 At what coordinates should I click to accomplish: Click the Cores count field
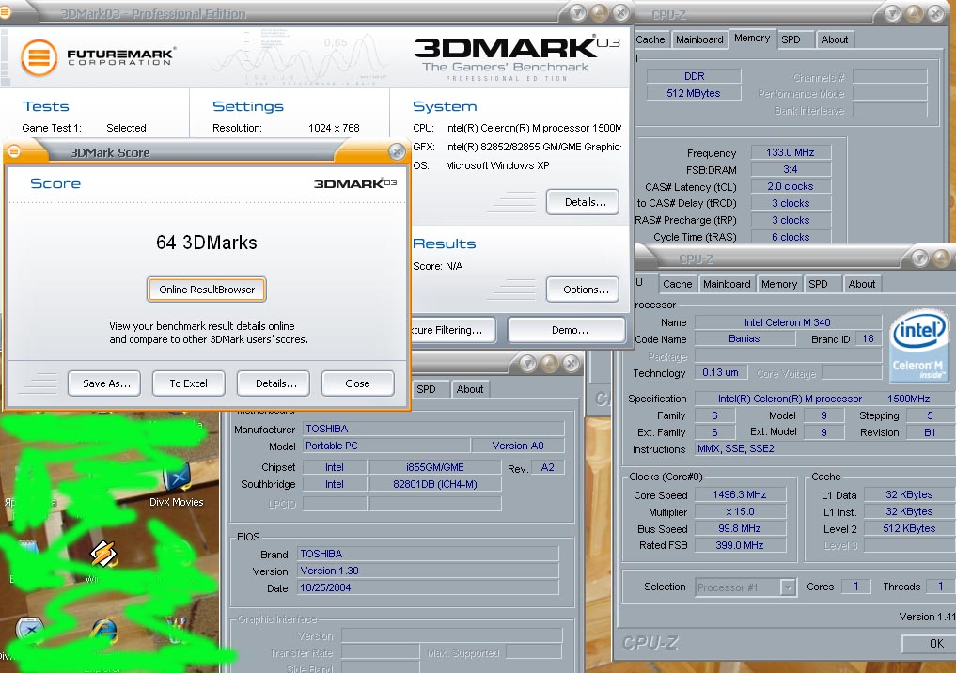[x=855, y=587]
